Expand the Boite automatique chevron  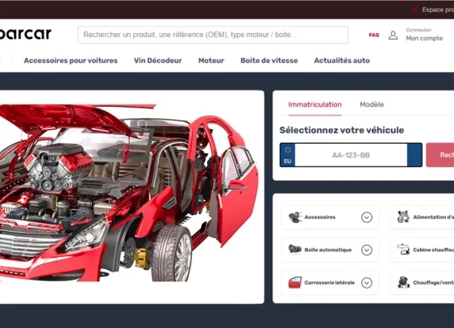coord(367,250)
